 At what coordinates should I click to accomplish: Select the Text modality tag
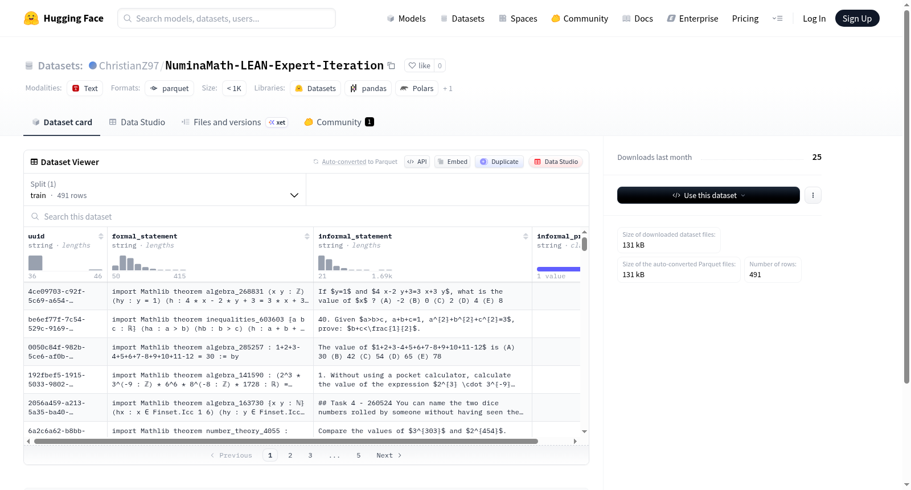(x=85, y=88)
